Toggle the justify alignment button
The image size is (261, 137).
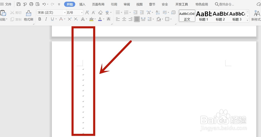click(137, 19)
